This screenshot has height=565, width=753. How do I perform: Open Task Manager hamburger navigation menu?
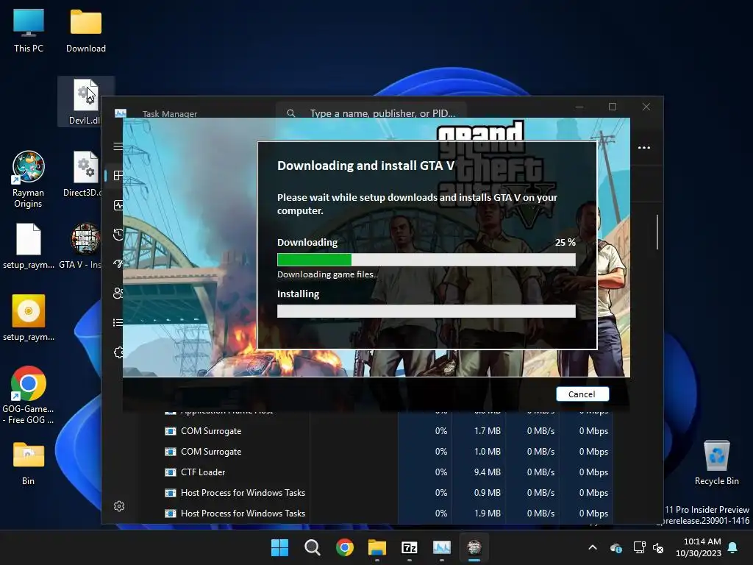pyautogui.click(x=118, y=146)
